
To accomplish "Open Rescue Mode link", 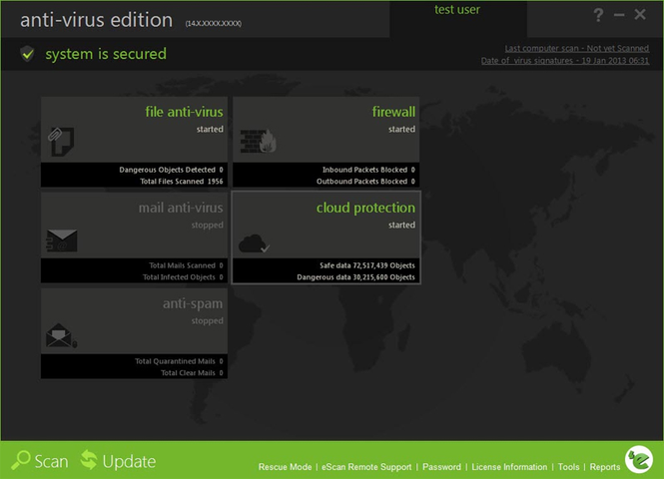I will pos(285,467).
